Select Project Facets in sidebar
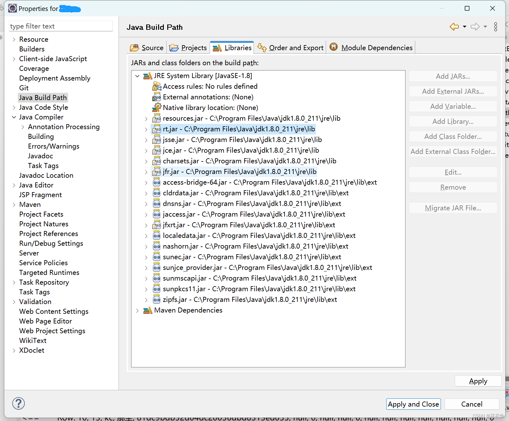Viewport: 509px width, 421px height. point(41,214)
